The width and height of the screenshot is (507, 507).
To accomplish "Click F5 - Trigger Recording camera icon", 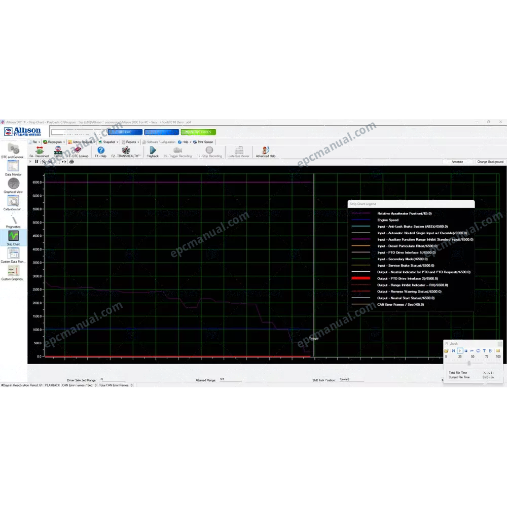I will pyautogui.click(x=177, y=150).
